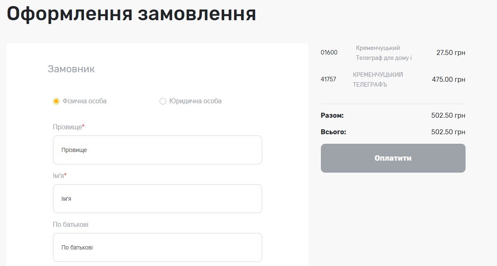
Task: Click the 502.50 грн amount beside Разом
Action: 448,116
